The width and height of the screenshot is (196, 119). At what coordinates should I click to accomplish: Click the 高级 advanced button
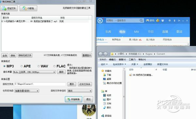coord(61,72)
